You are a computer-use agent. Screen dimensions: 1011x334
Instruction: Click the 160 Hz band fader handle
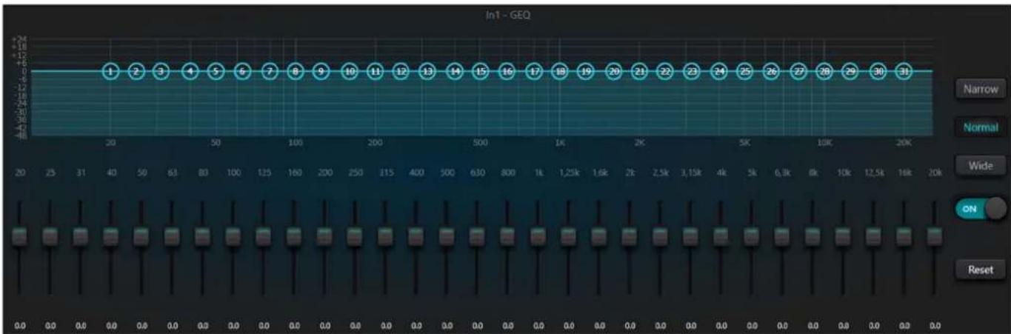coord(294,237)
